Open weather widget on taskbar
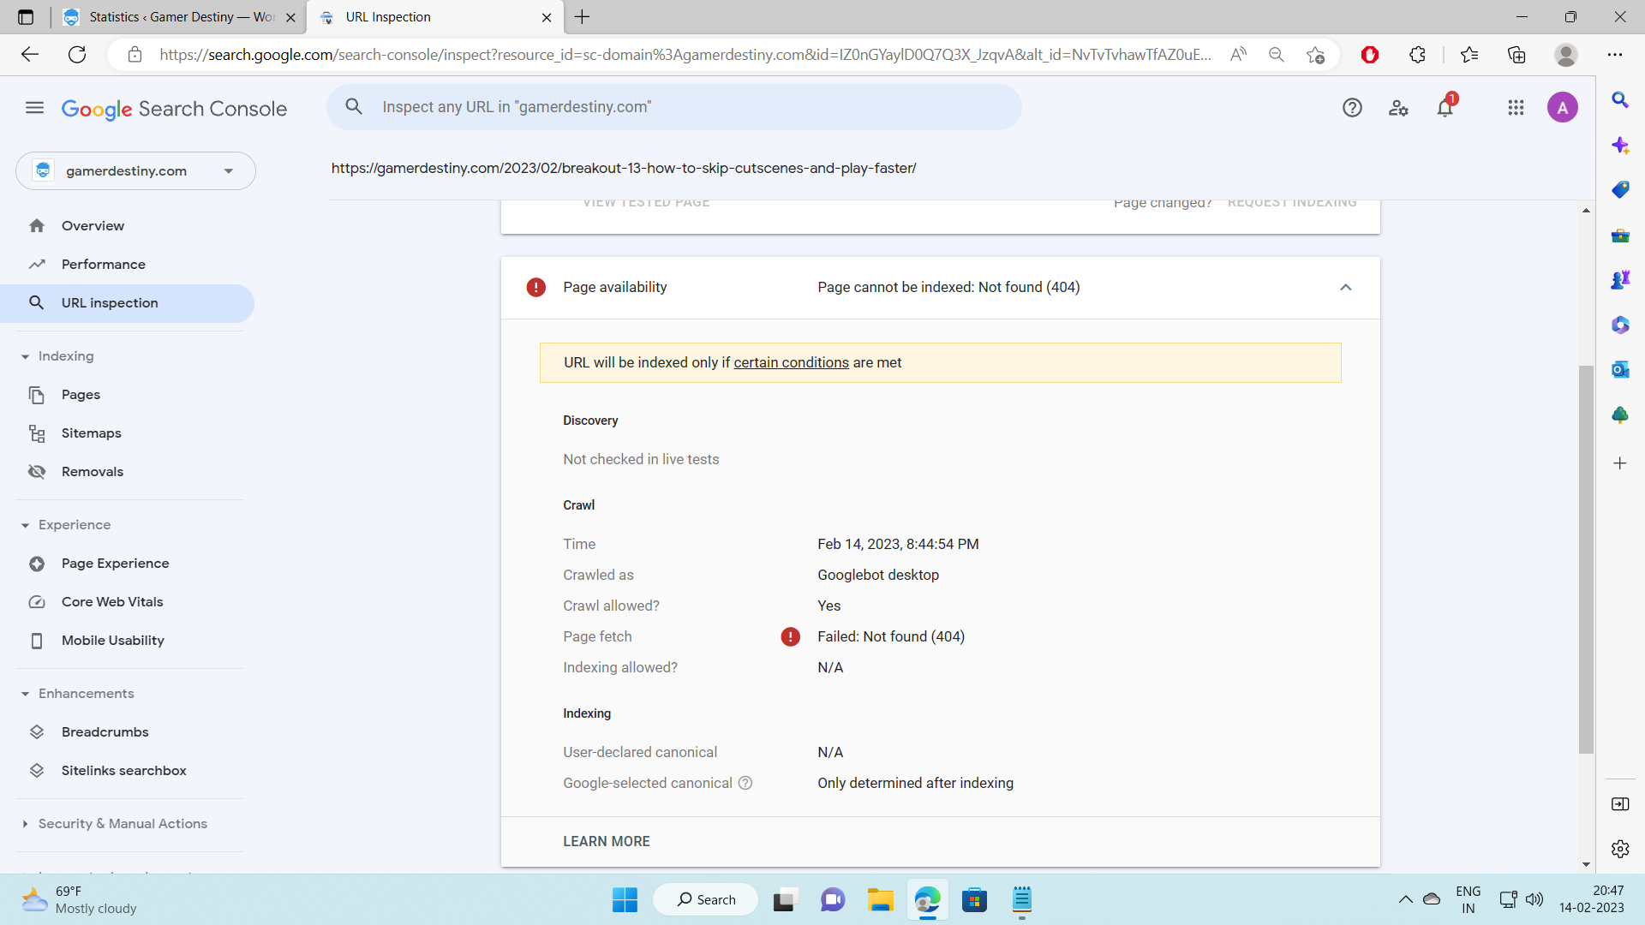The width and height of the screenshot is (1645, 925). point(79,899)
